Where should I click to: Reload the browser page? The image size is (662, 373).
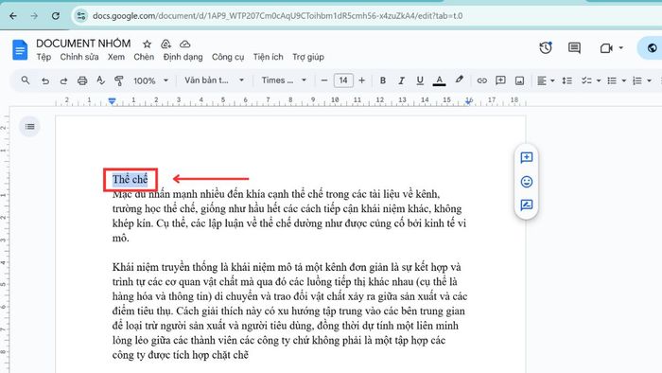pos(55,16)
